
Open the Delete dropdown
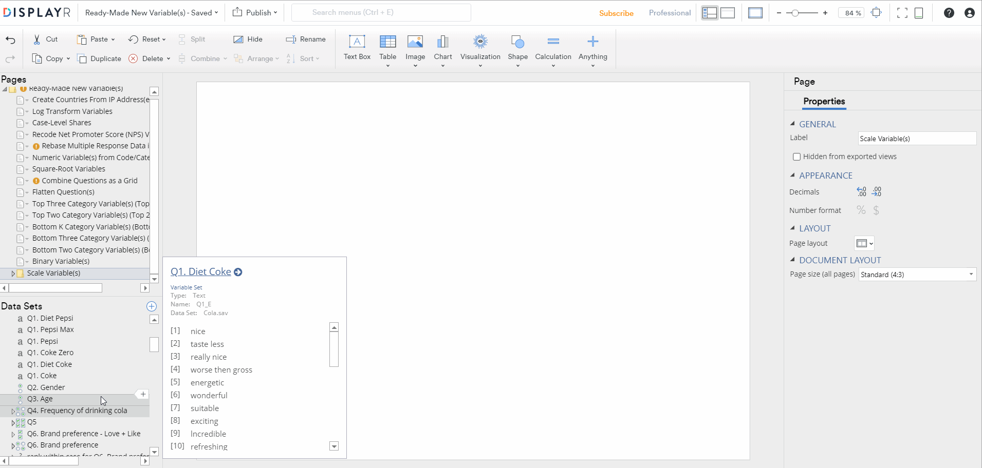pos(168,59)
